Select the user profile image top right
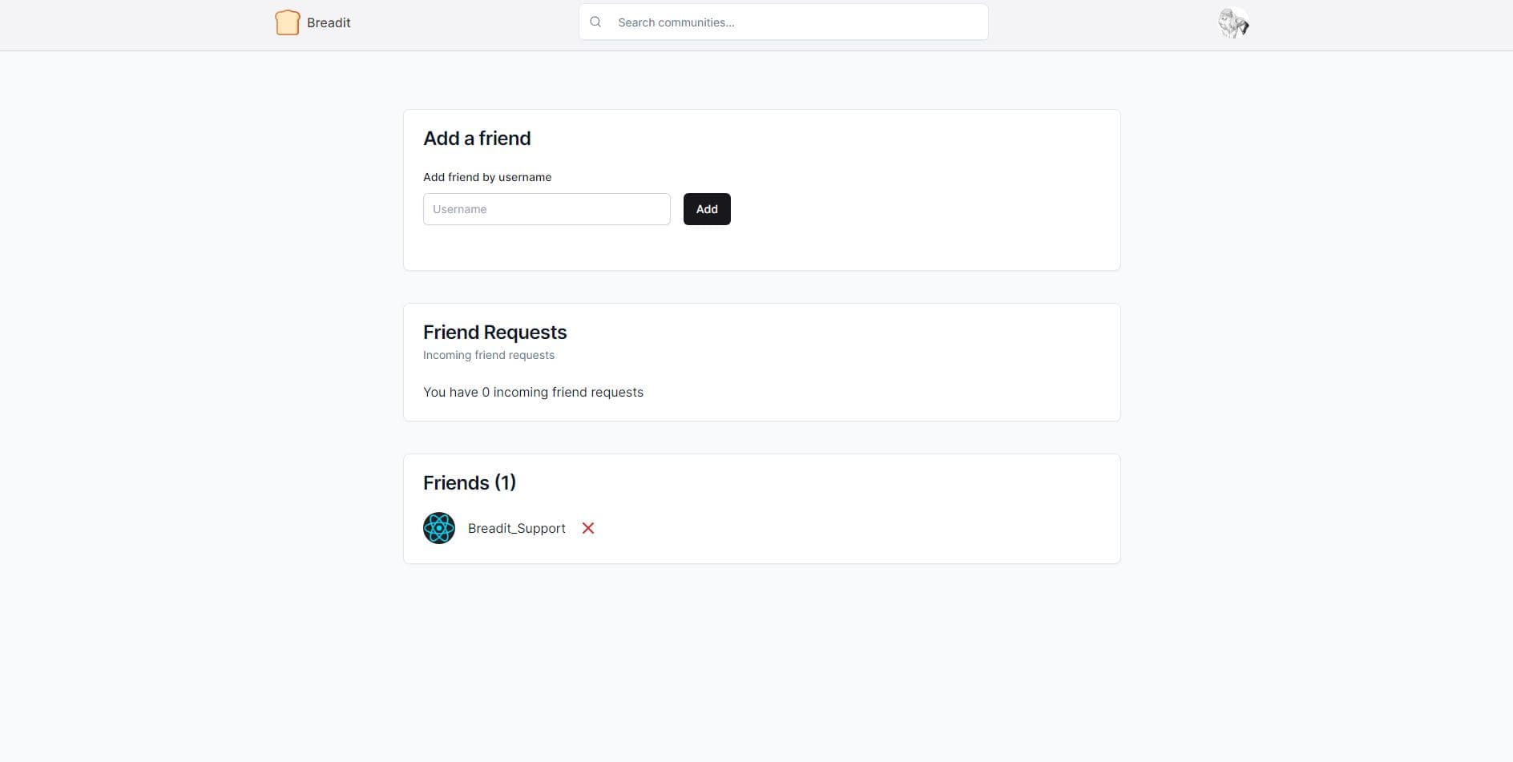1513x762 pixels. (x=1233, y=22)
